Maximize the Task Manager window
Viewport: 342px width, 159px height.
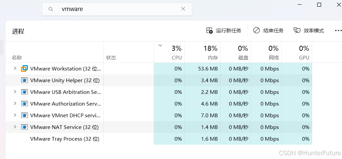319,5
